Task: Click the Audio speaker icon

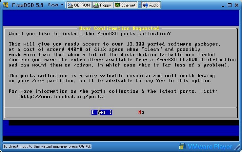Action: (145, 5)
